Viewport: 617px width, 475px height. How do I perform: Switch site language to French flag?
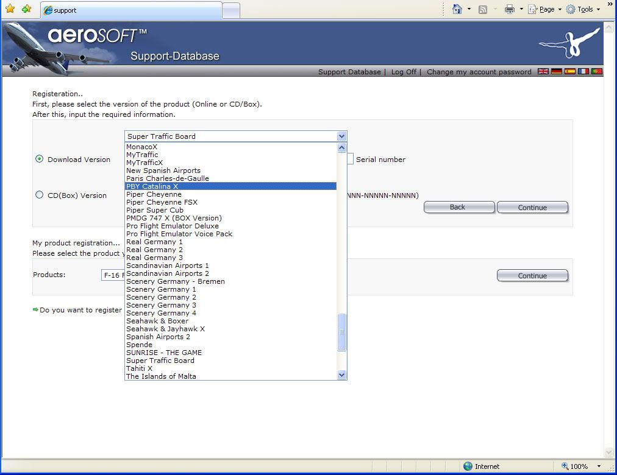point(583,71)
